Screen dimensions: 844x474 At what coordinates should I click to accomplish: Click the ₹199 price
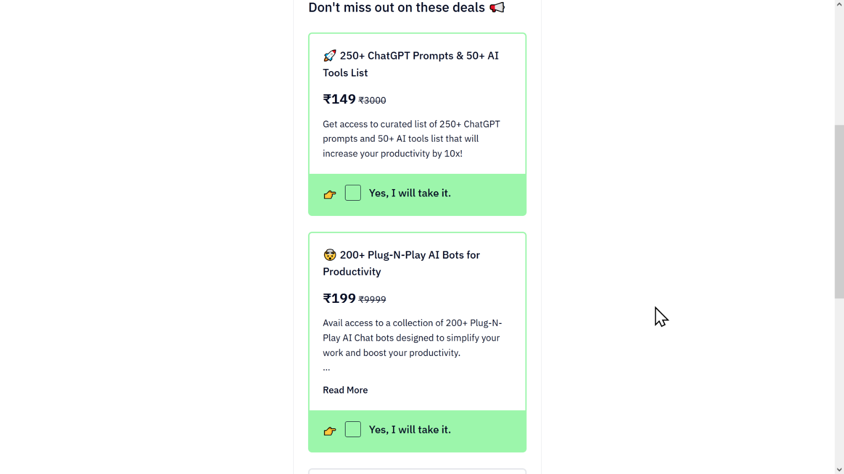[x=339, y=298]
